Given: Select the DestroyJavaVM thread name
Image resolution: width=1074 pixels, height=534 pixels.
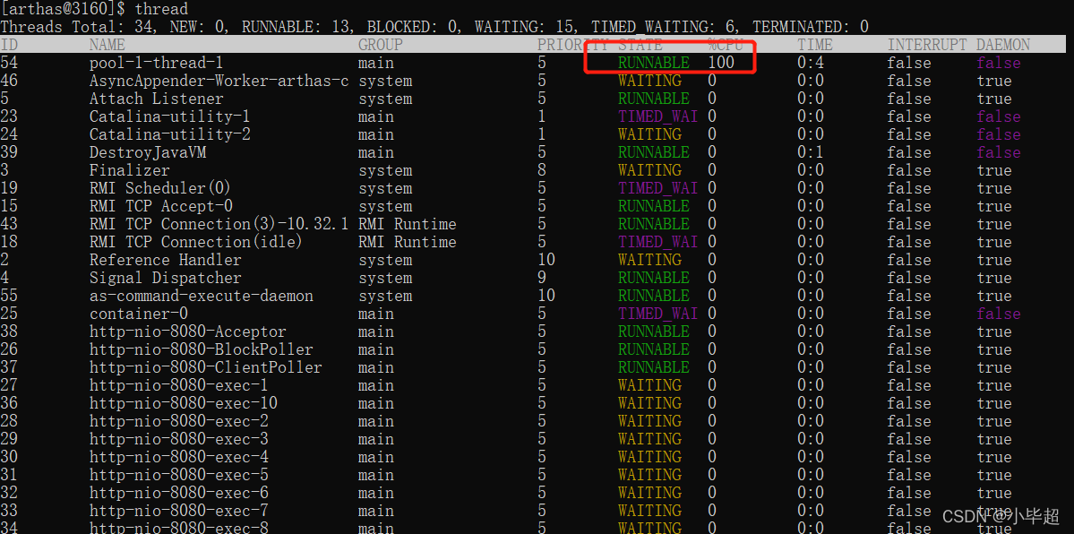Looking at the screenshot, I should point(147,152).
